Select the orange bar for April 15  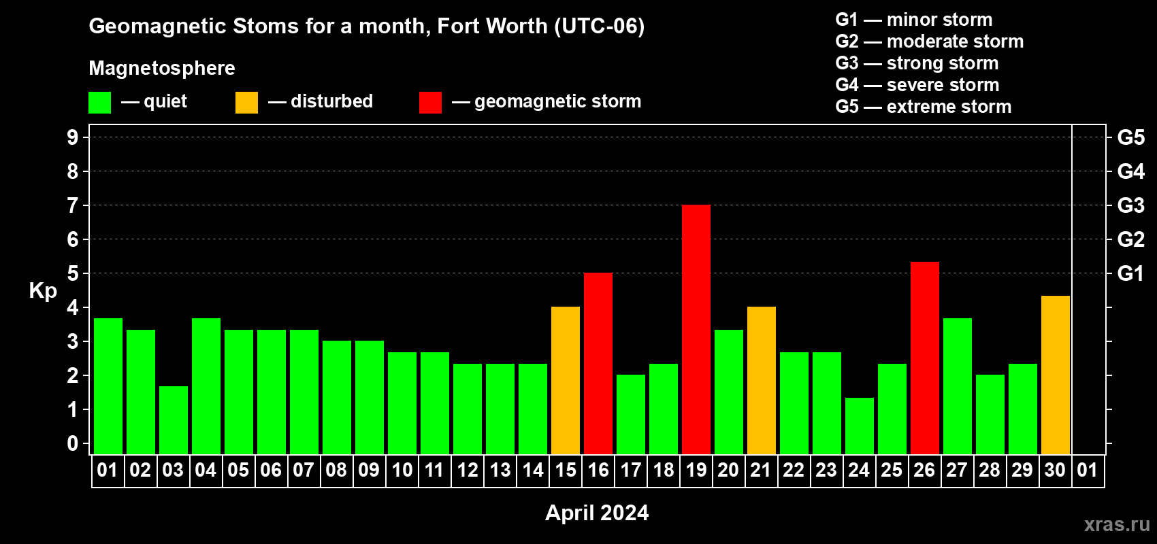[566, 381]
